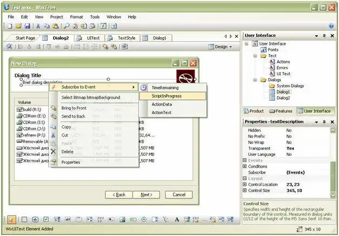Pick the group box control tool
This screenshot has height=236, width=339.
pos(24,219)
